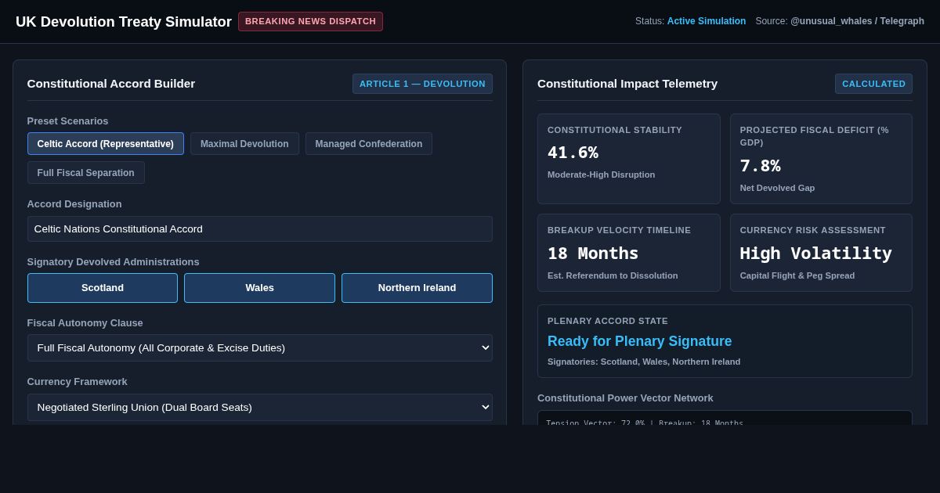Click the Article 1 — Devolution badge
The height and width of the screenshot is (493, 940).
tap(422, 84)
